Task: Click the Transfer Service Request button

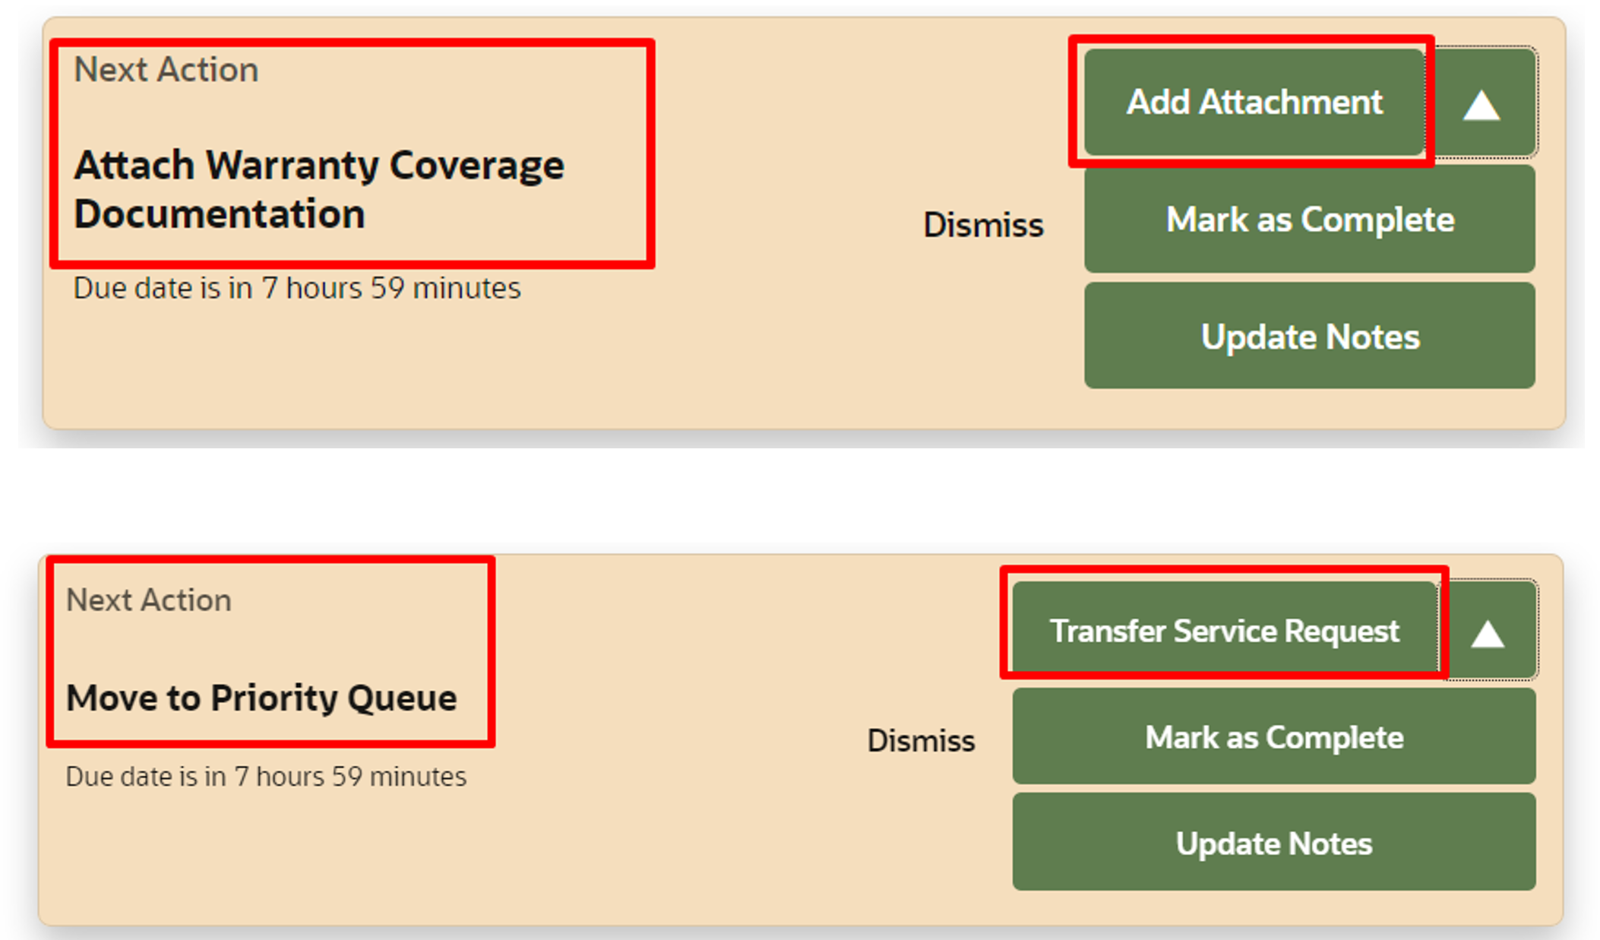Action: (1224, 631)
